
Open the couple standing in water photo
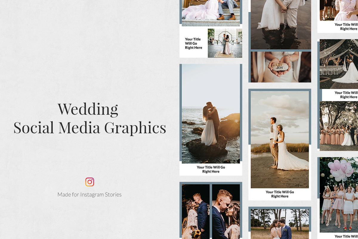(281, 24)
